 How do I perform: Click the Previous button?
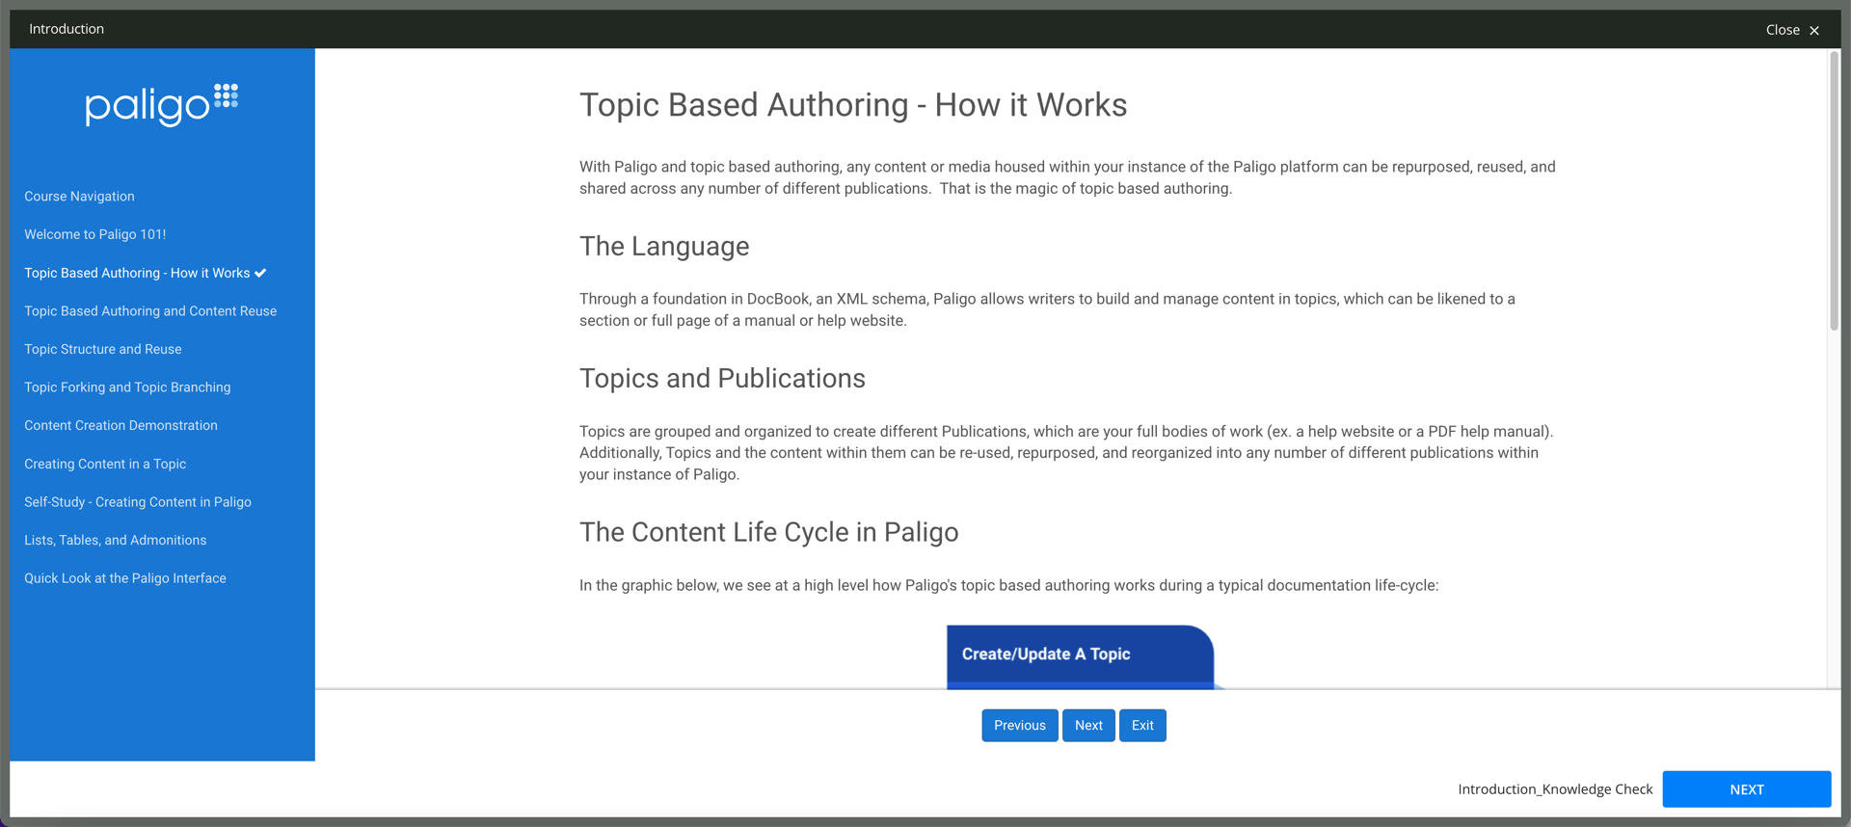pos(1020,725)
